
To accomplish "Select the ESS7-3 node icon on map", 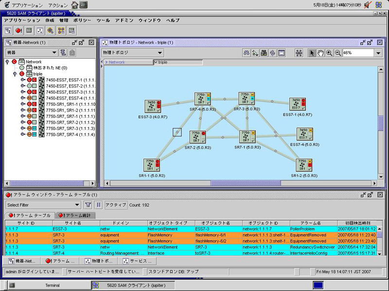I will pyautogui.click(x=153, y=106).
